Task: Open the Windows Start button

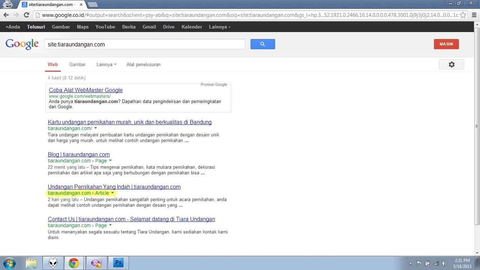Action: (9, 263)
